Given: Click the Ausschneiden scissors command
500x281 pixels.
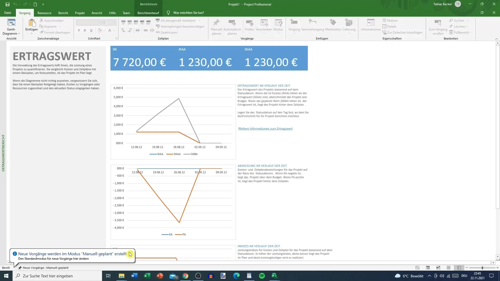Looking at the screenshot, I should [x=52, y=20].
